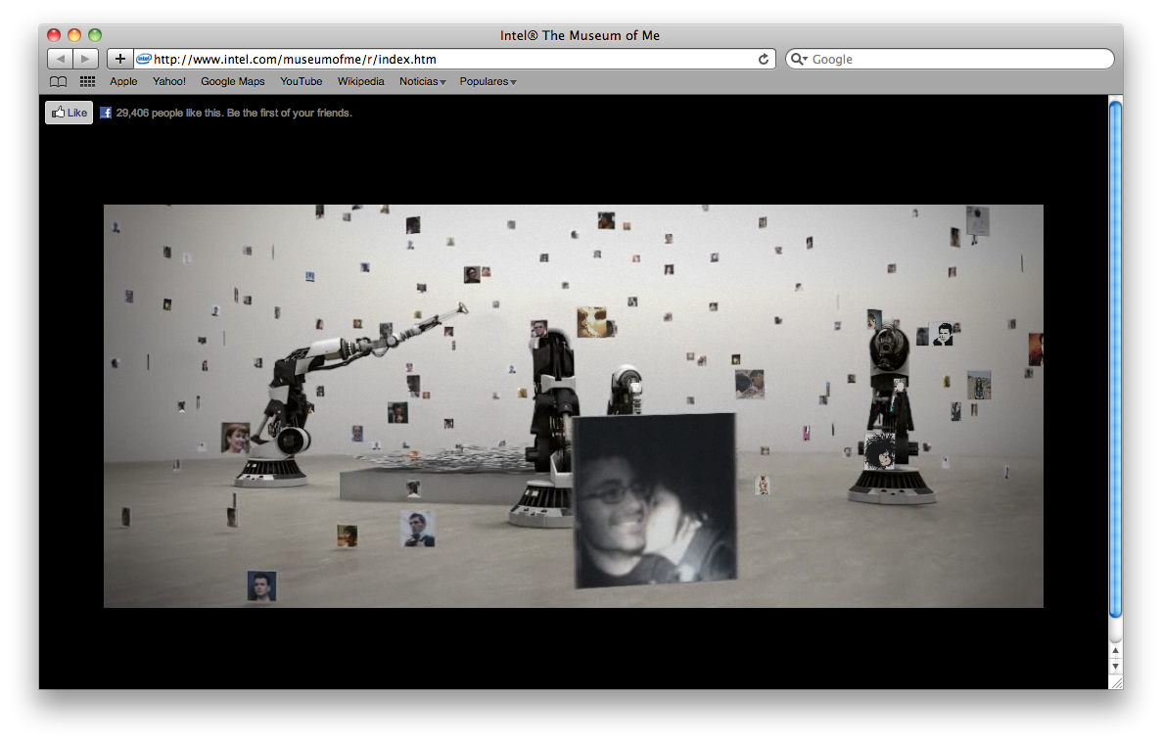Viewport: 1162px width, 743px height.
Task: Expand the Populares bookmarks folder
Action: click(x=488, y=82)
